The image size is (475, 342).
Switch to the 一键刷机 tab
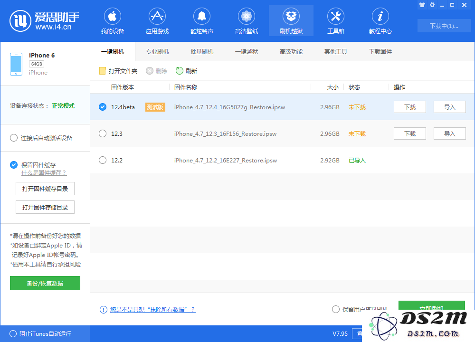tap(113, 51)
